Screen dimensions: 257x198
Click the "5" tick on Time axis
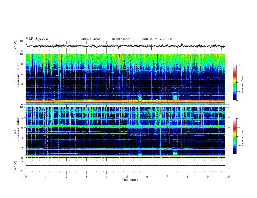tap(127, 177)
